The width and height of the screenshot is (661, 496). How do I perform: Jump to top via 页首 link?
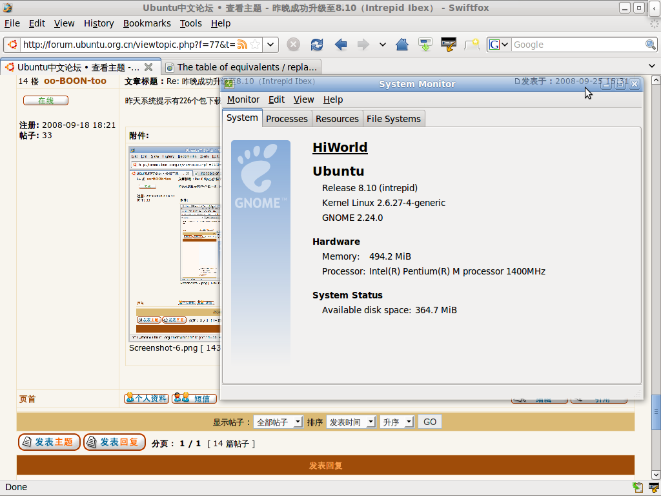(27, 399)
